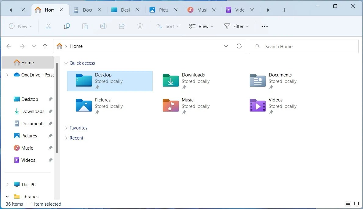Open the Sort dropdown menu
Image resolution: width=363 pixels, height=209 pixels.
coord(167,26)
